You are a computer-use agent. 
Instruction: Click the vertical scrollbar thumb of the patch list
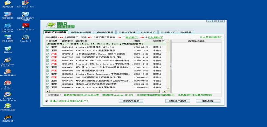(168, 47)
